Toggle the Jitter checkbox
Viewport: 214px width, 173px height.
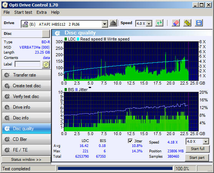[x=130, y=141]
